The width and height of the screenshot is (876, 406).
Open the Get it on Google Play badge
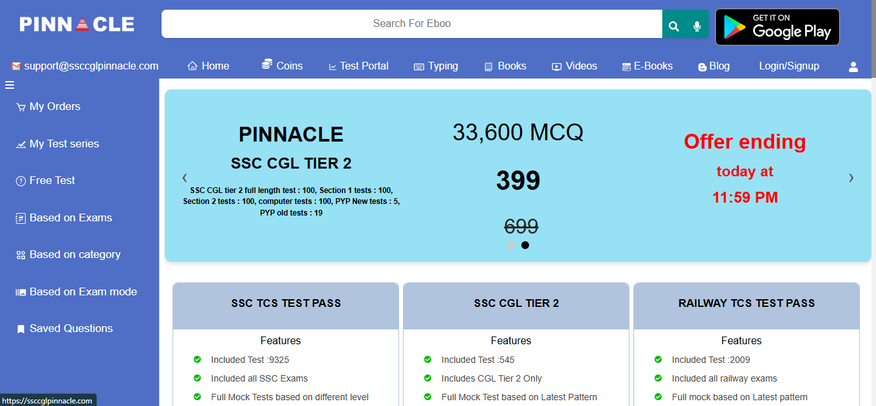click(x=777, y=27)
